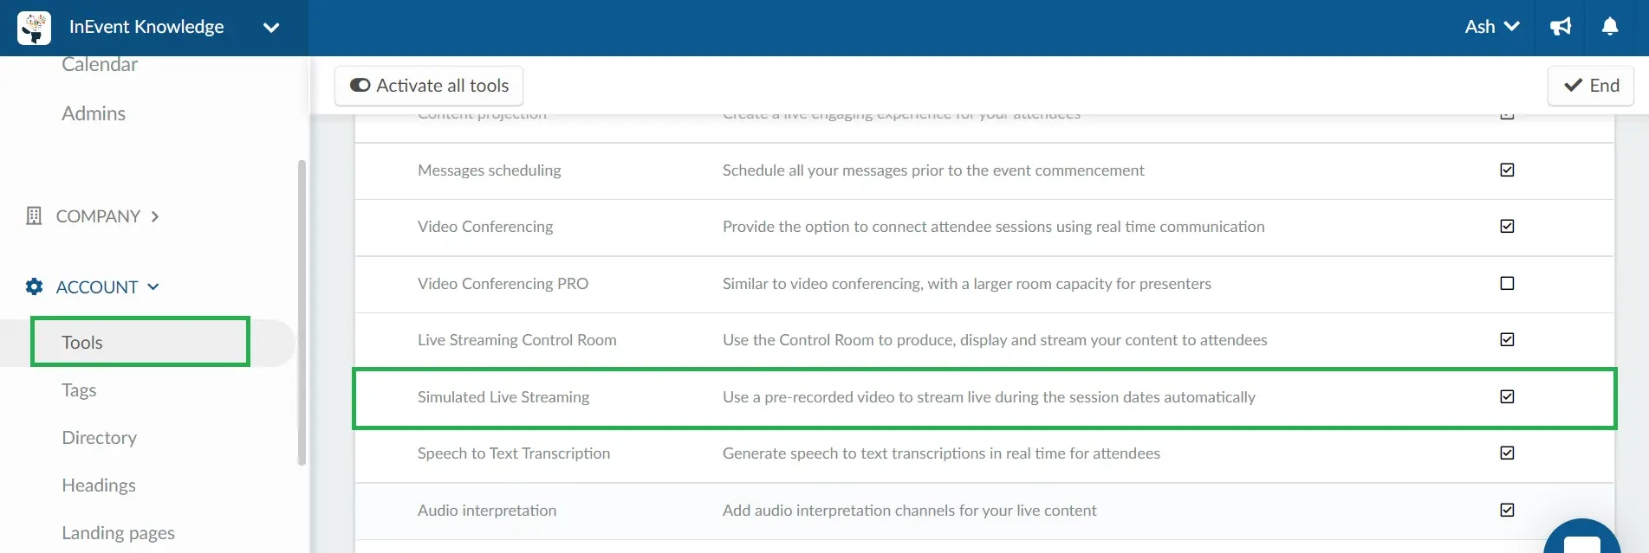Click 'Similar to video conferencing' description
The width and height of the screenshot is (1649, 553).
click(x=967, y=284)
